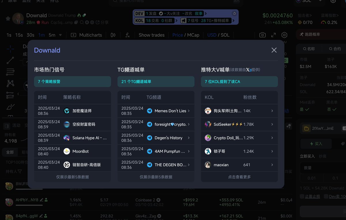Click the 链智自研-高倍版 strategy avatar
This screenshot has width=346, height=220.
[67, 165]
